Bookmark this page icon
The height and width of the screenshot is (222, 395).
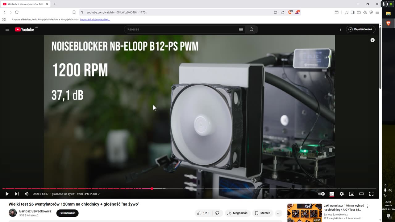click(x=74, y=12)
